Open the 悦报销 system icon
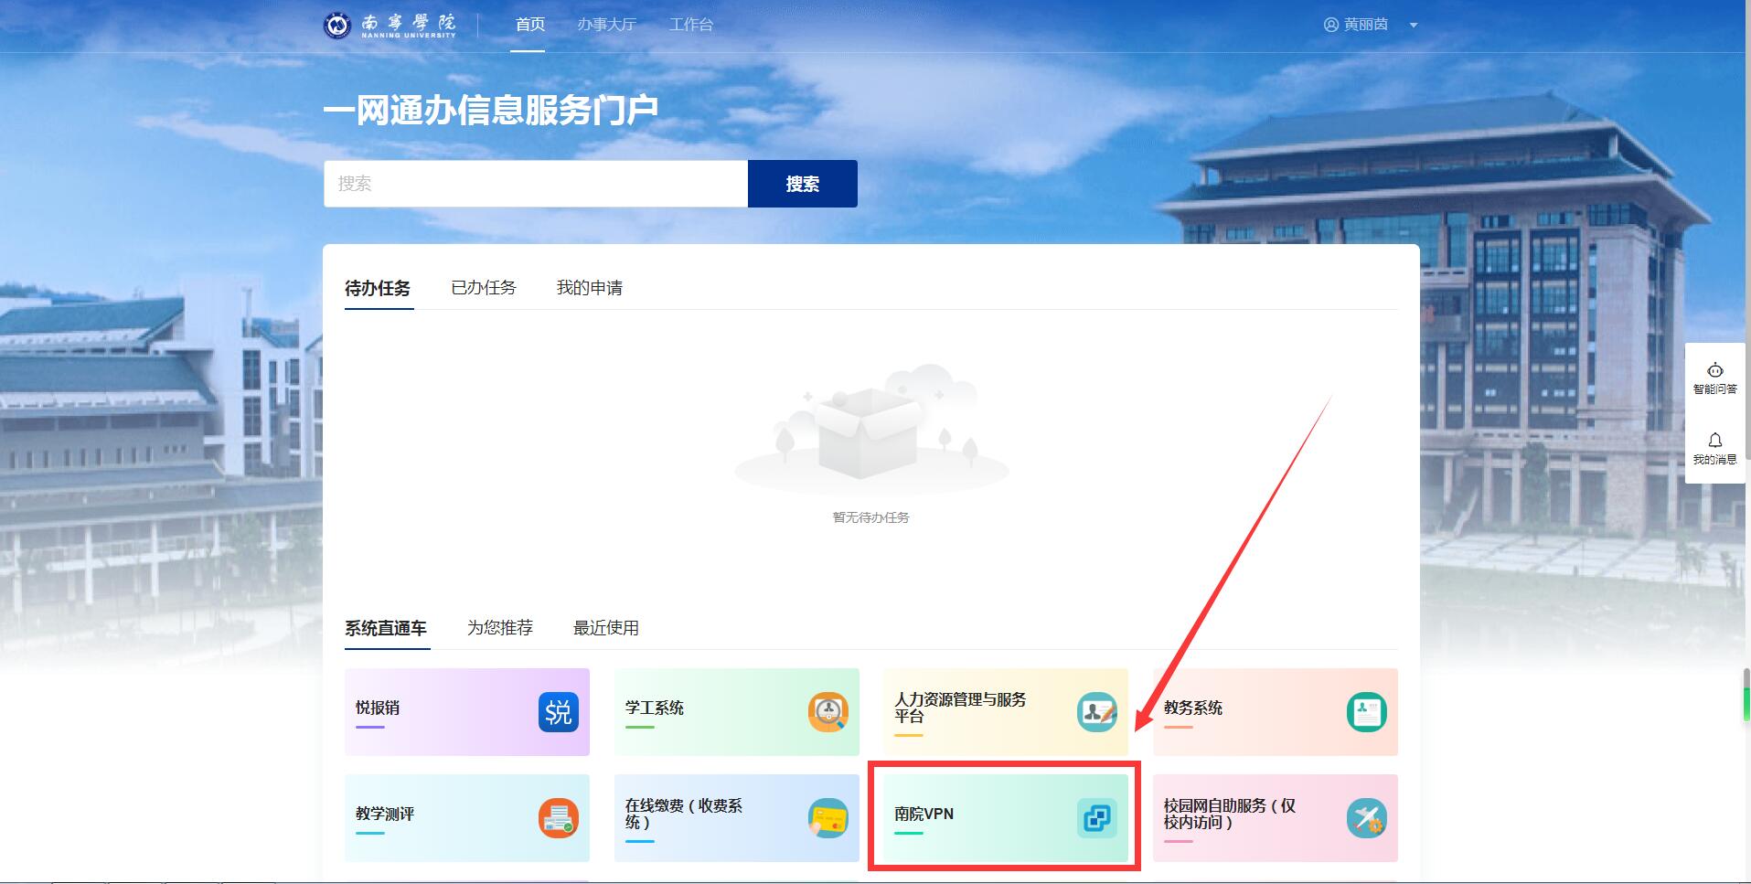 pyautogui.click(x=558, y=712)
